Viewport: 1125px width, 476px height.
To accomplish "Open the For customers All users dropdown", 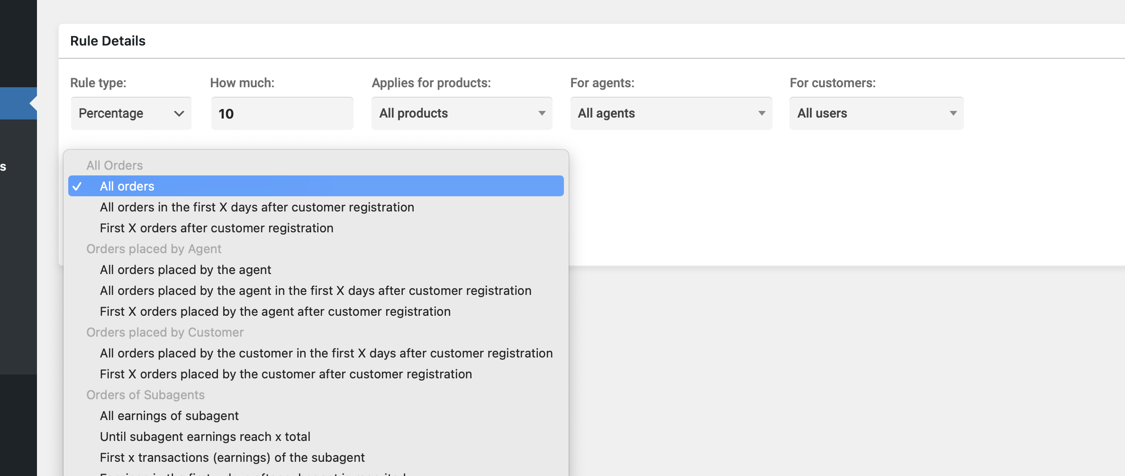I will 876,113.
